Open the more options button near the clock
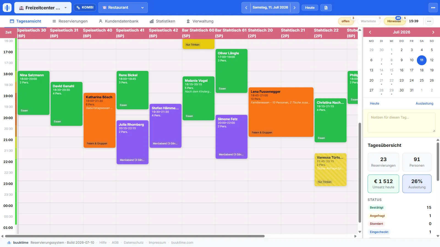Image resolution: width=440 pixels, height=247 pixels. click(x=429, y=21)
